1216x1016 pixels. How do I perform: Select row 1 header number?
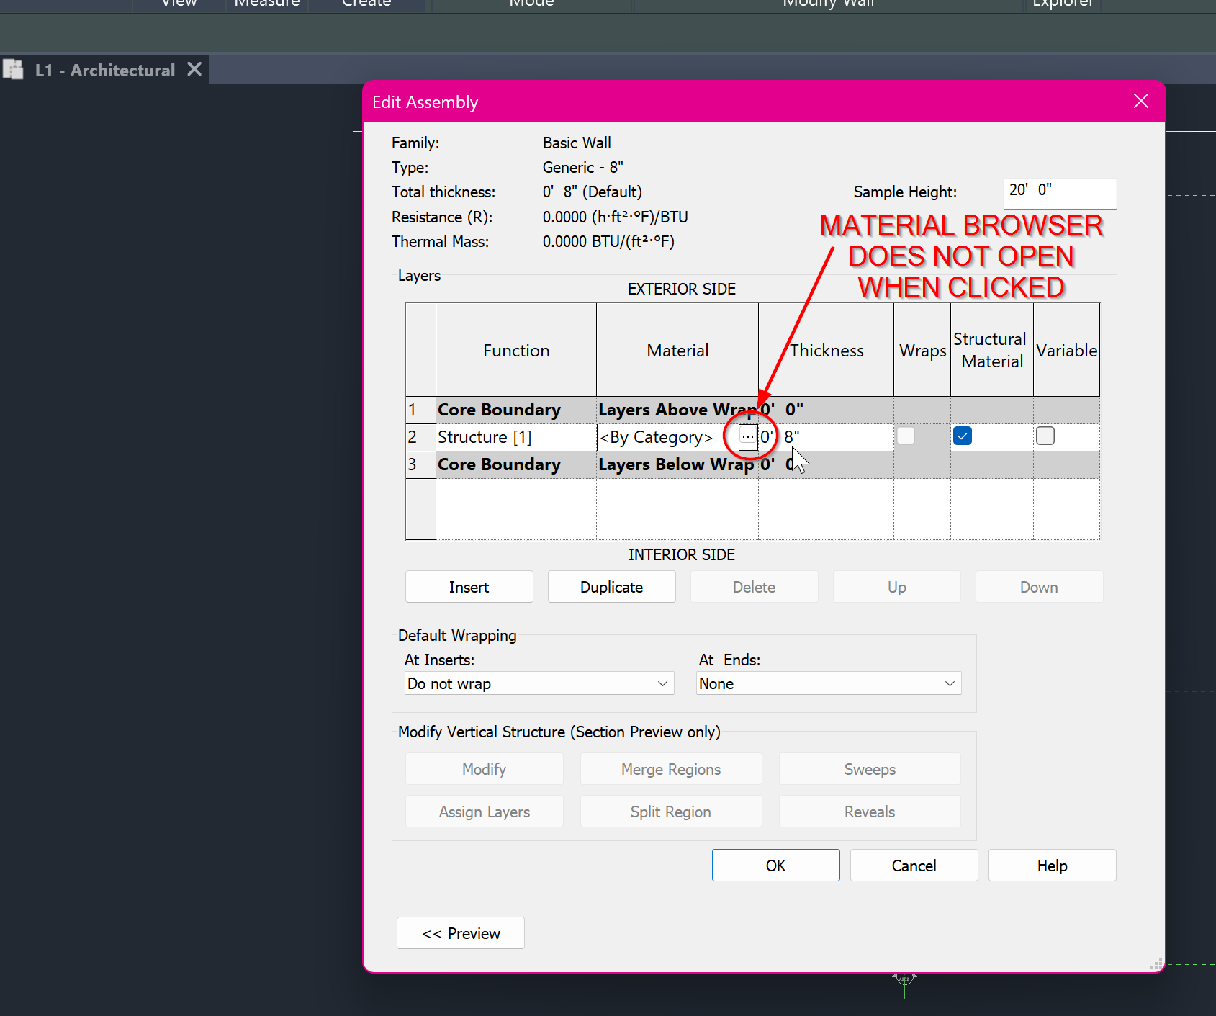pyautogui.click(x=420, y=410)
